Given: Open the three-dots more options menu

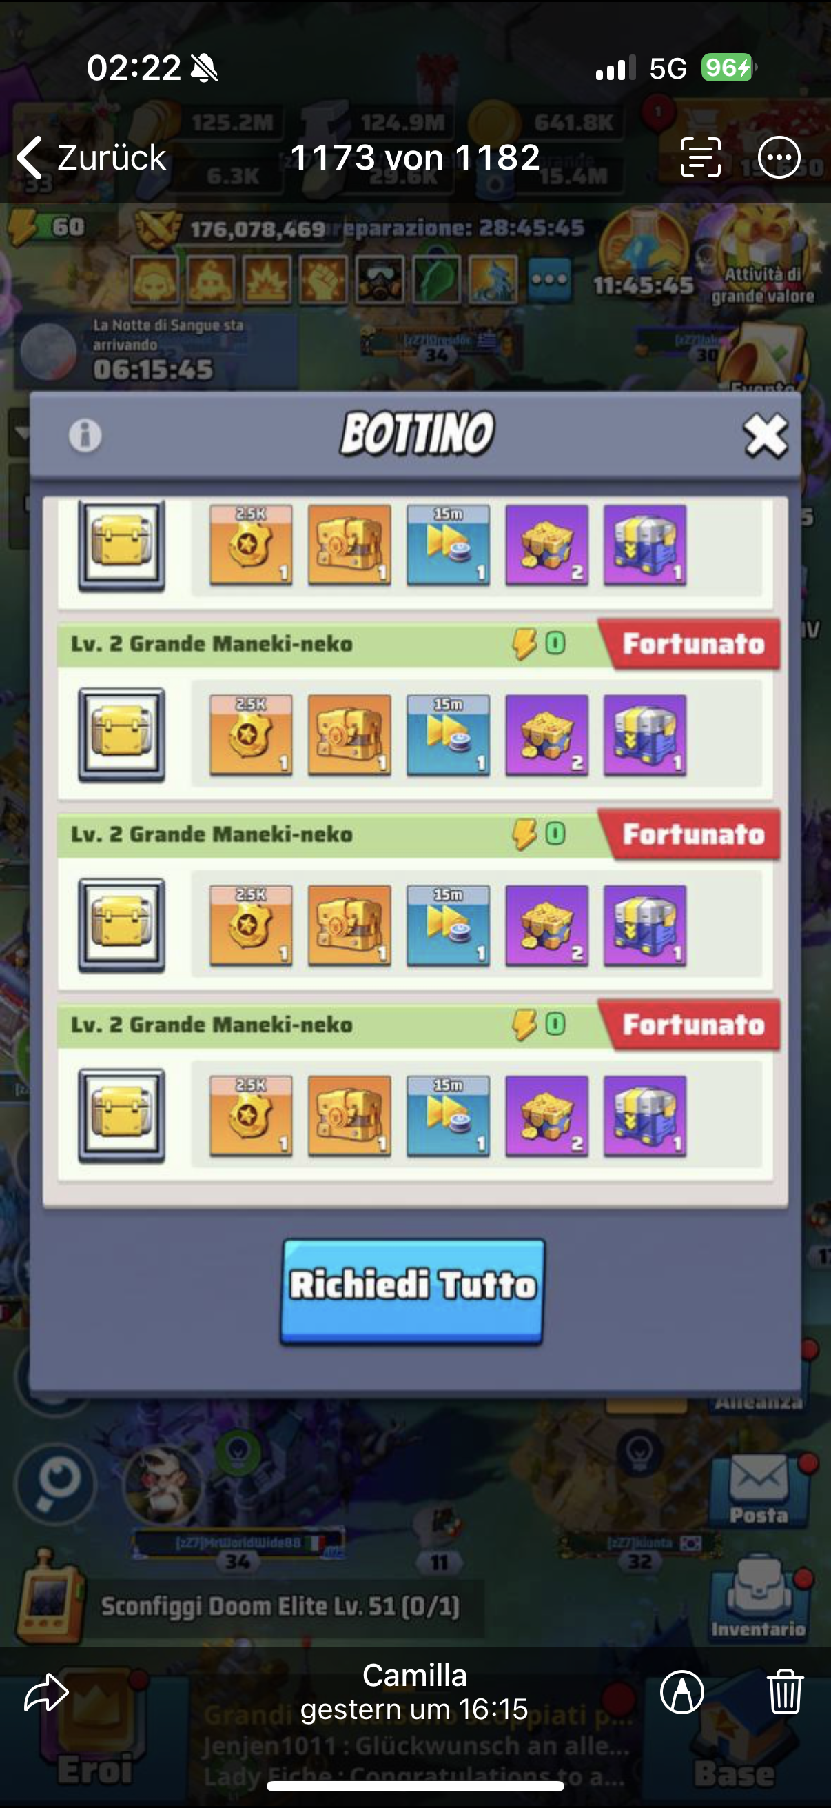Looking at the screenshot, I should (779, 157).
